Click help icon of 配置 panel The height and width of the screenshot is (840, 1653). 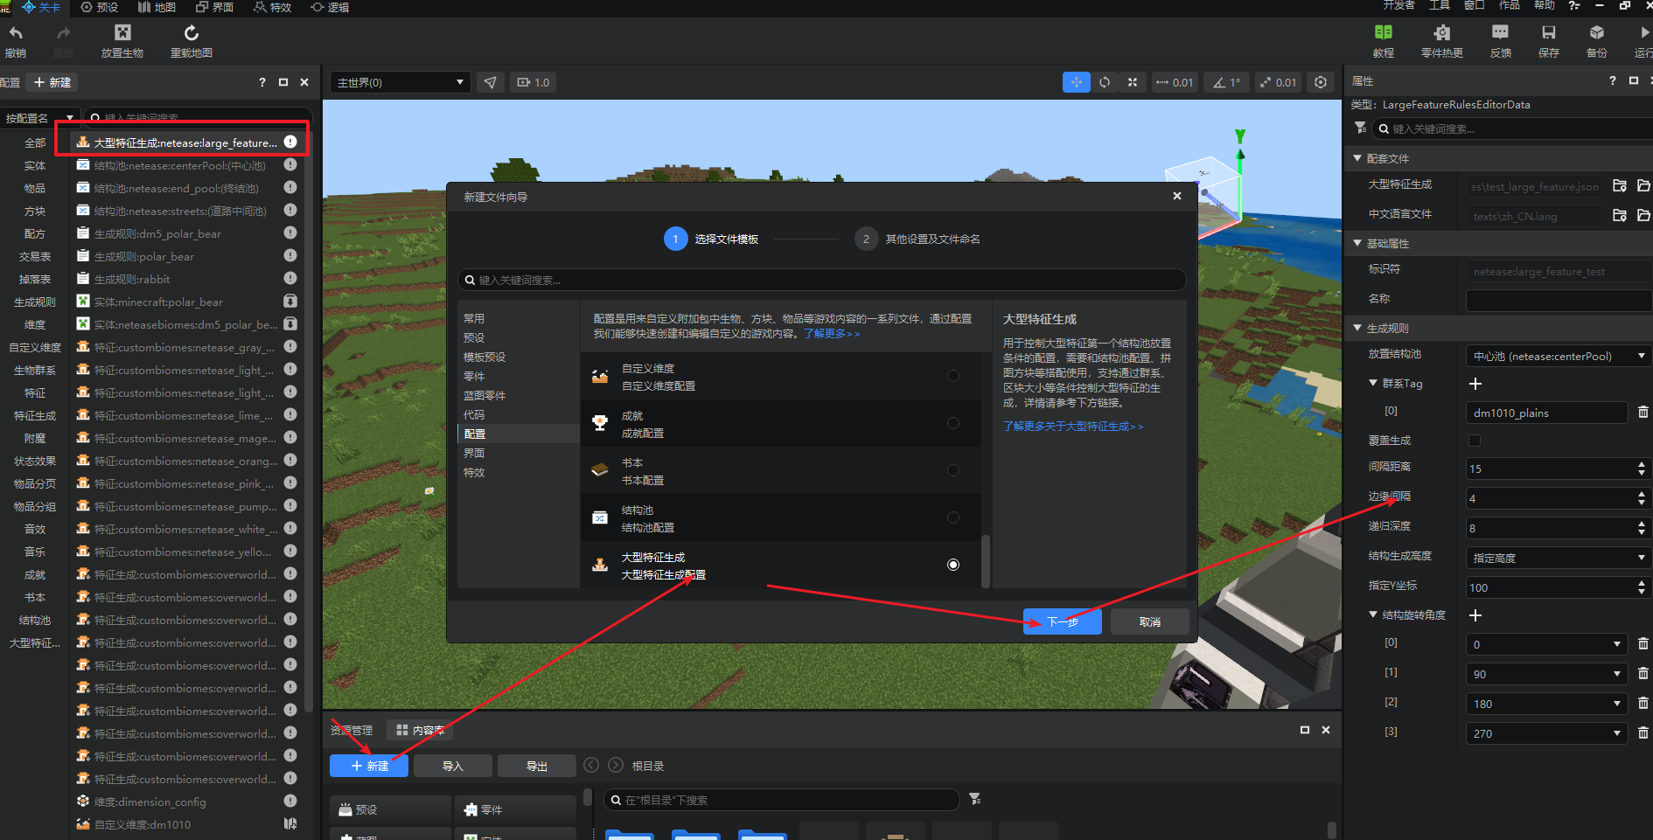[x=262, y=82]
